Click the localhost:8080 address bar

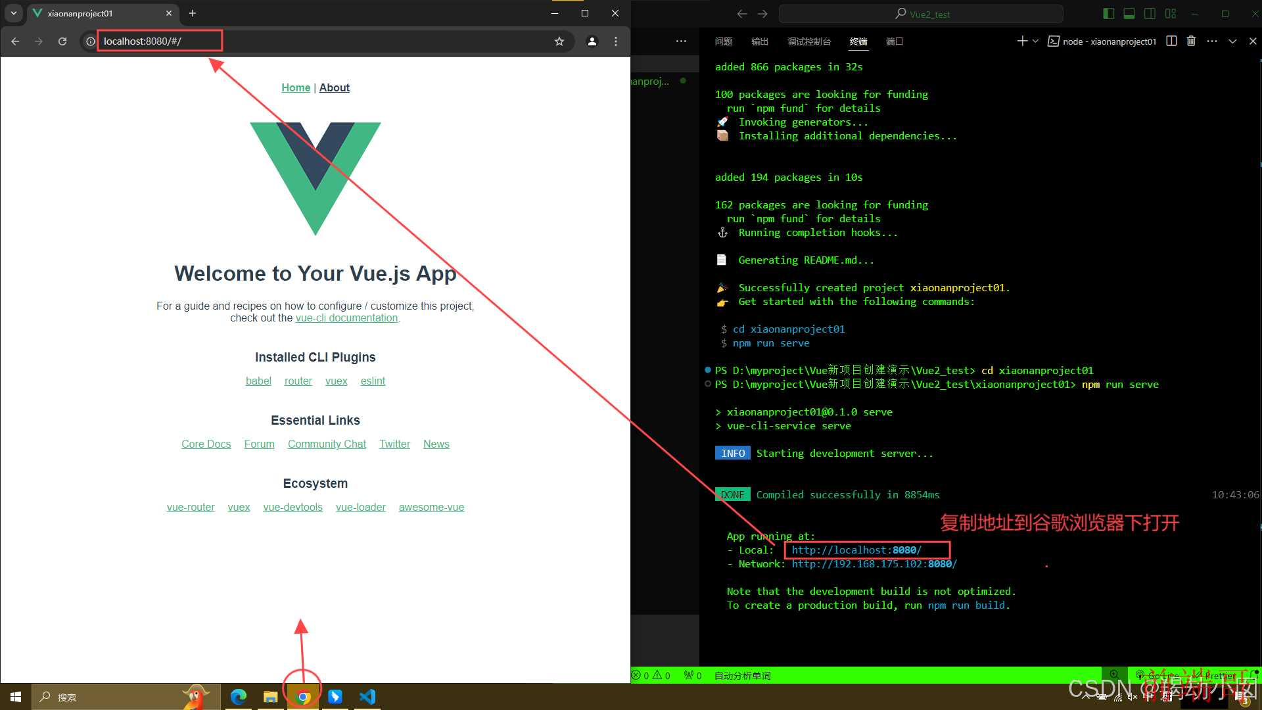tap(329, 41)
